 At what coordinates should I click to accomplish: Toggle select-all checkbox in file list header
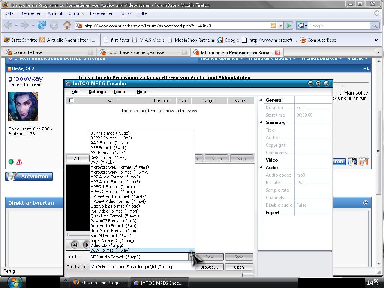(x=72, y=100)
